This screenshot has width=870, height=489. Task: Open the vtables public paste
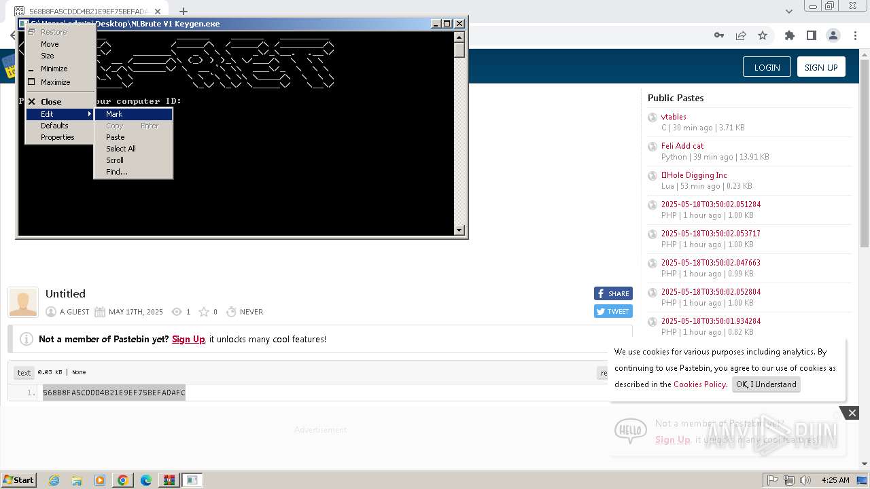[x=674, y=117]
